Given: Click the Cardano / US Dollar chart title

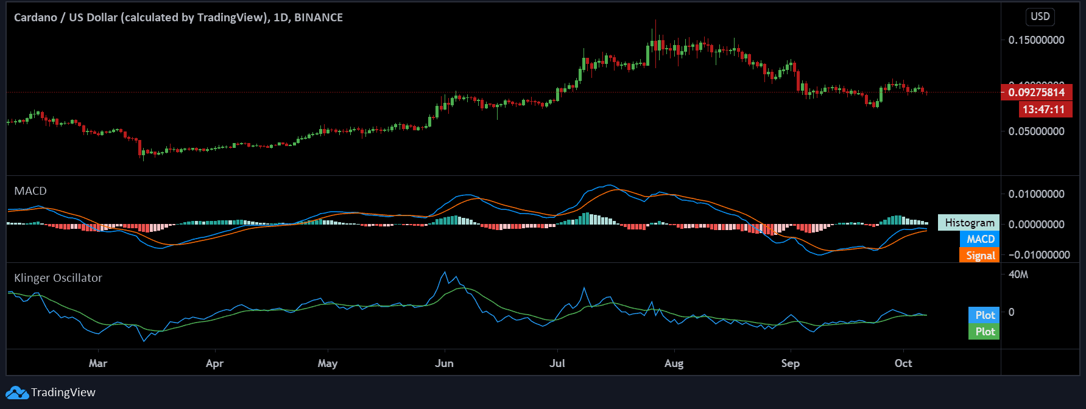Looking at the screenshot, I should pyautogui.click(x=178, y=18).
